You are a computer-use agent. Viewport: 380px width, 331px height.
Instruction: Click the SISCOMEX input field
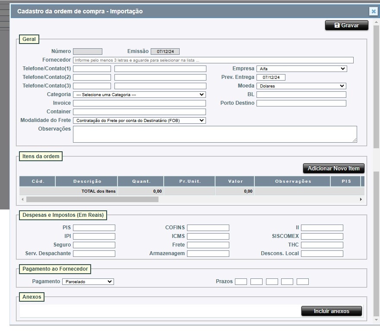[x=322, y=237]
